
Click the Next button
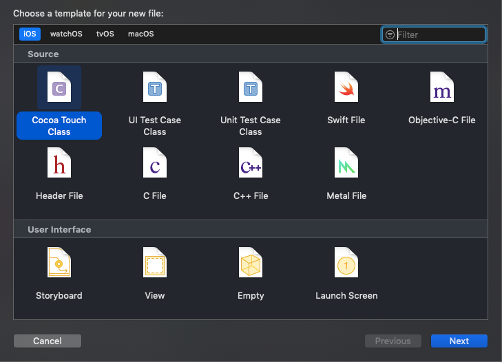tap(459, 341)
